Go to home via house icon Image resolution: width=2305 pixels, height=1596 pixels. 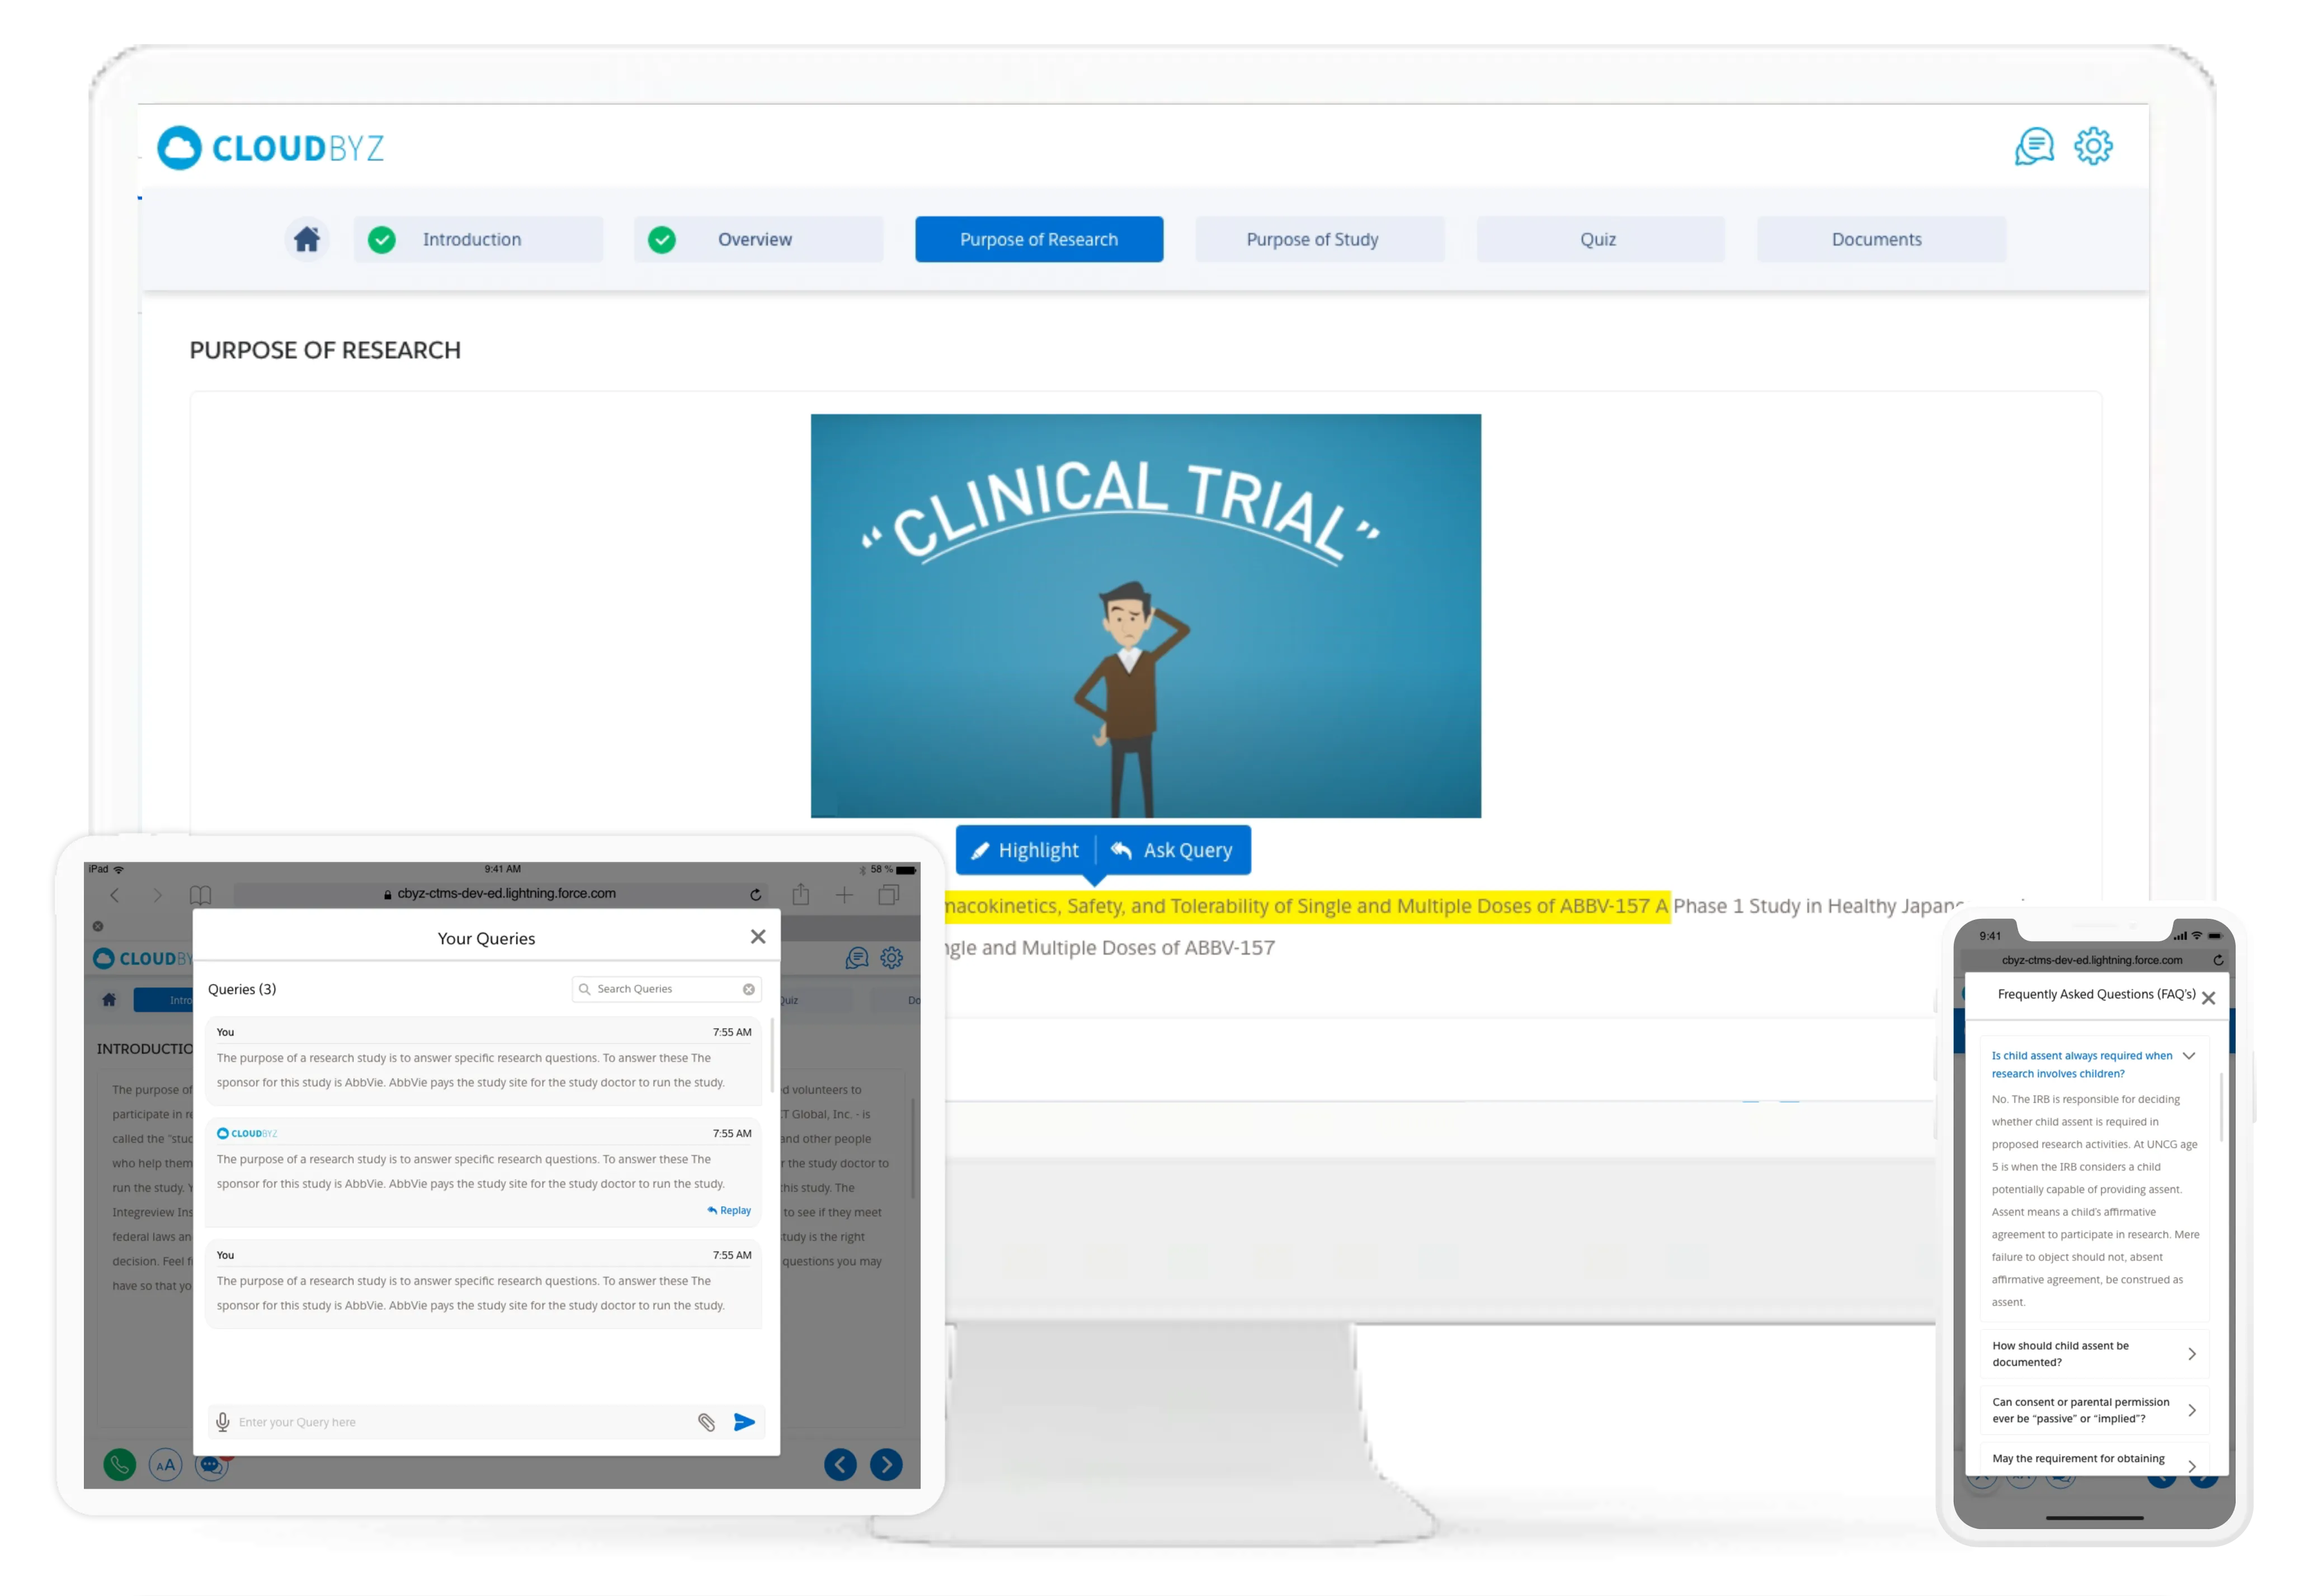tap(306, 239)
